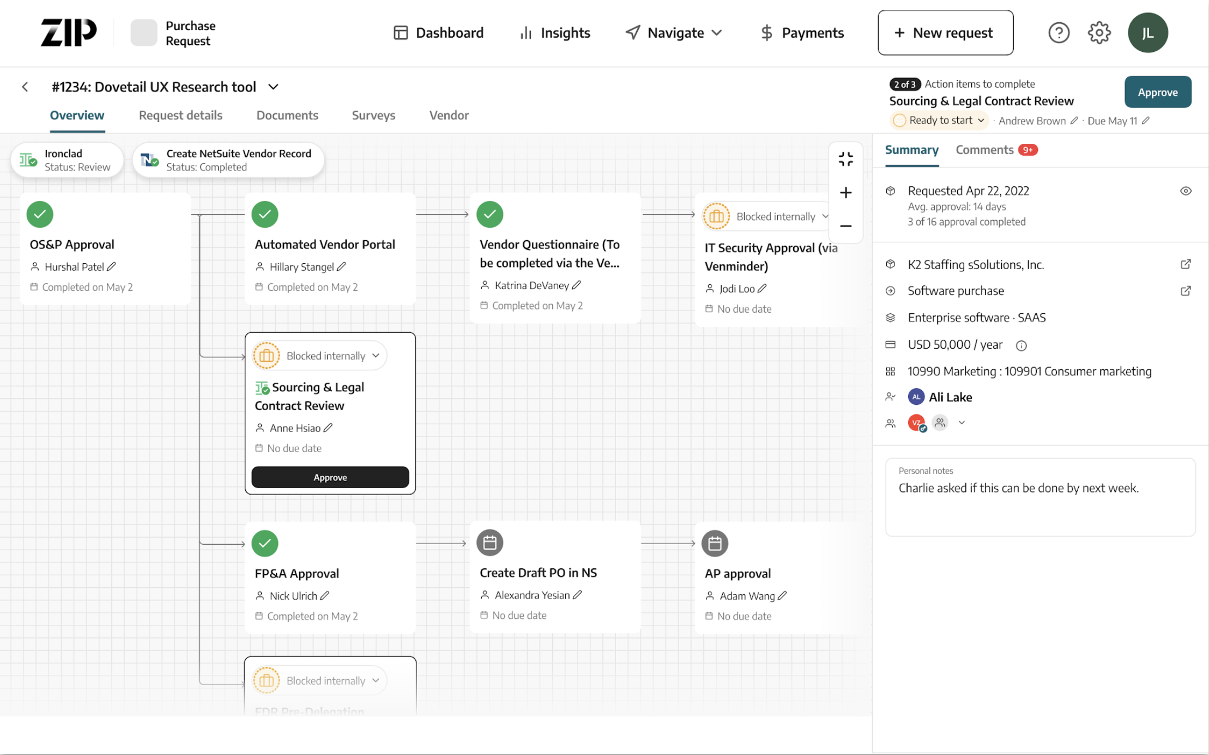Open the Comments tab
Screen dimensions: 1209x755
tap(996, 150)
